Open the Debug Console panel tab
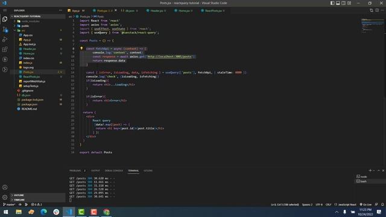386x217 pixels. click(x=114, y=171)
